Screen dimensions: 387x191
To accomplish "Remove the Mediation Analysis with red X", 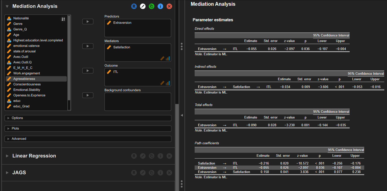I will tap(169, 6).
